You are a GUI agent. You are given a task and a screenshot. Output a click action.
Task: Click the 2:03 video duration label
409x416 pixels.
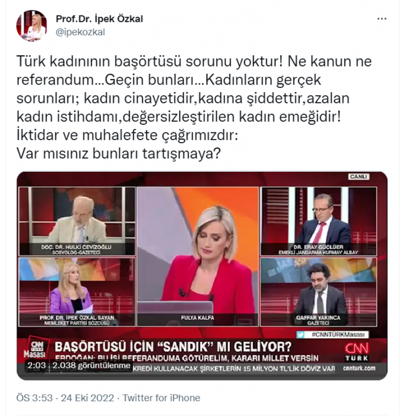(37, 365)
